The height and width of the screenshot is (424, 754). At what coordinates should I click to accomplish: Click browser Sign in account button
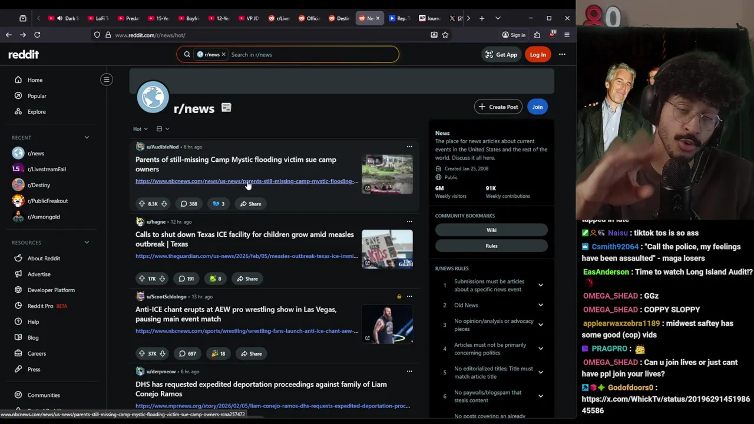pyautogui.click(x=514, y=35)
